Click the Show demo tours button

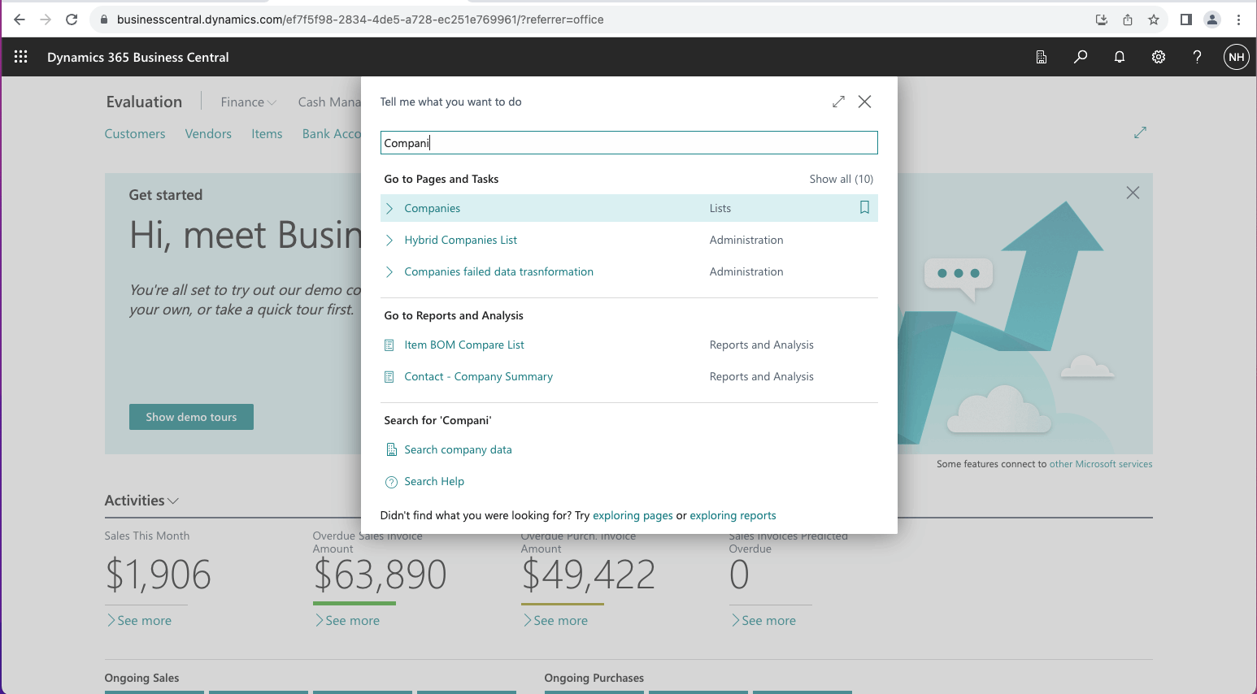[x=191, y=417]
